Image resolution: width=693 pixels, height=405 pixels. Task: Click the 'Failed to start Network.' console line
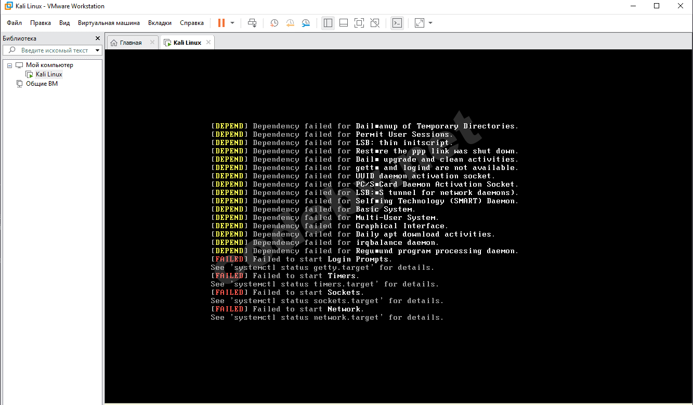click(287, 309)
